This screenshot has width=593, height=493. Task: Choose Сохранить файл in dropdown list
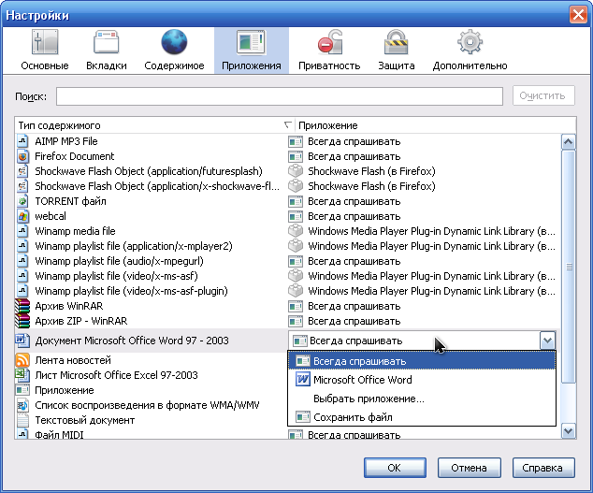[422, 417]
